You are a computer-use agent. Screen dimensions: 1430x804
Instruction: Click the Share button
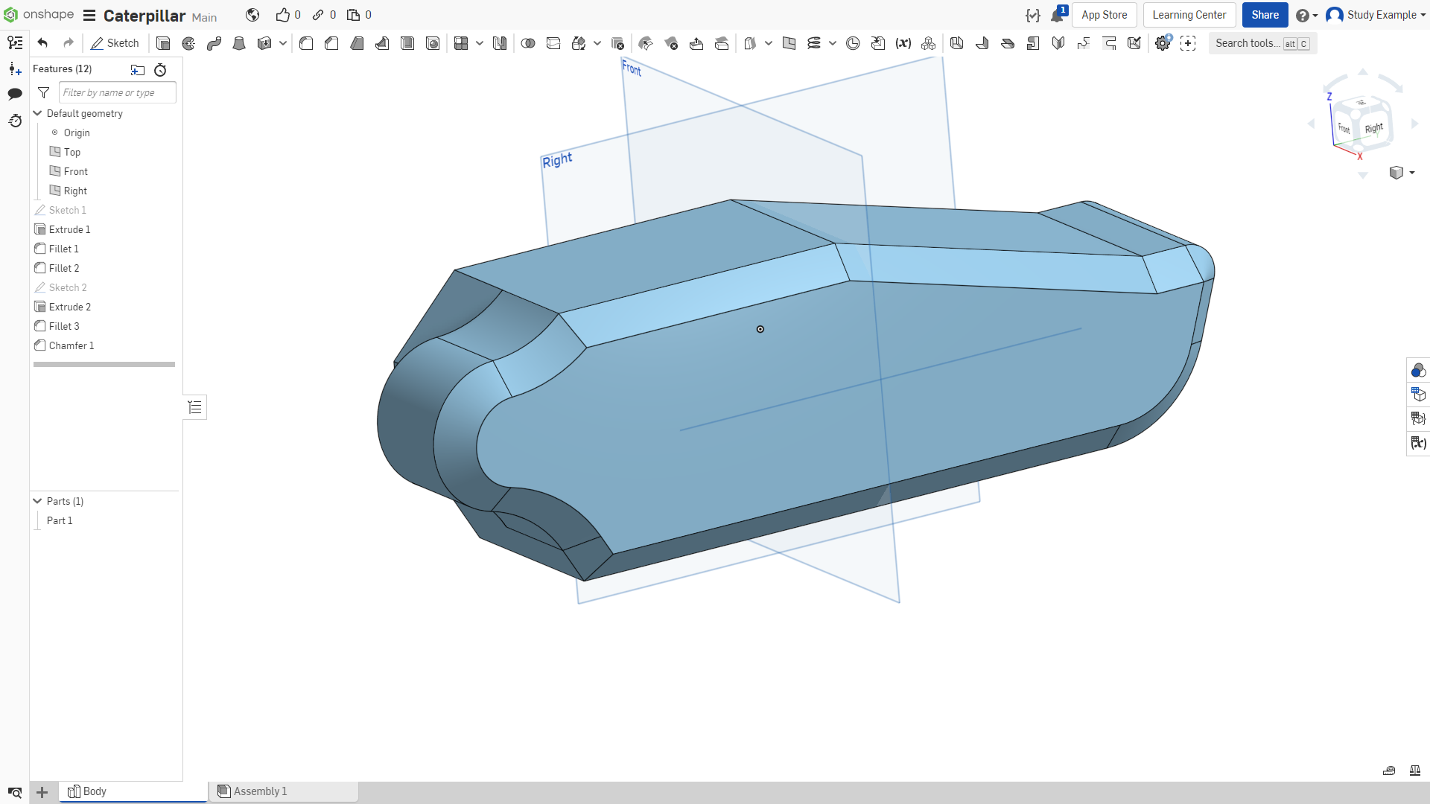pos(1265,15)
